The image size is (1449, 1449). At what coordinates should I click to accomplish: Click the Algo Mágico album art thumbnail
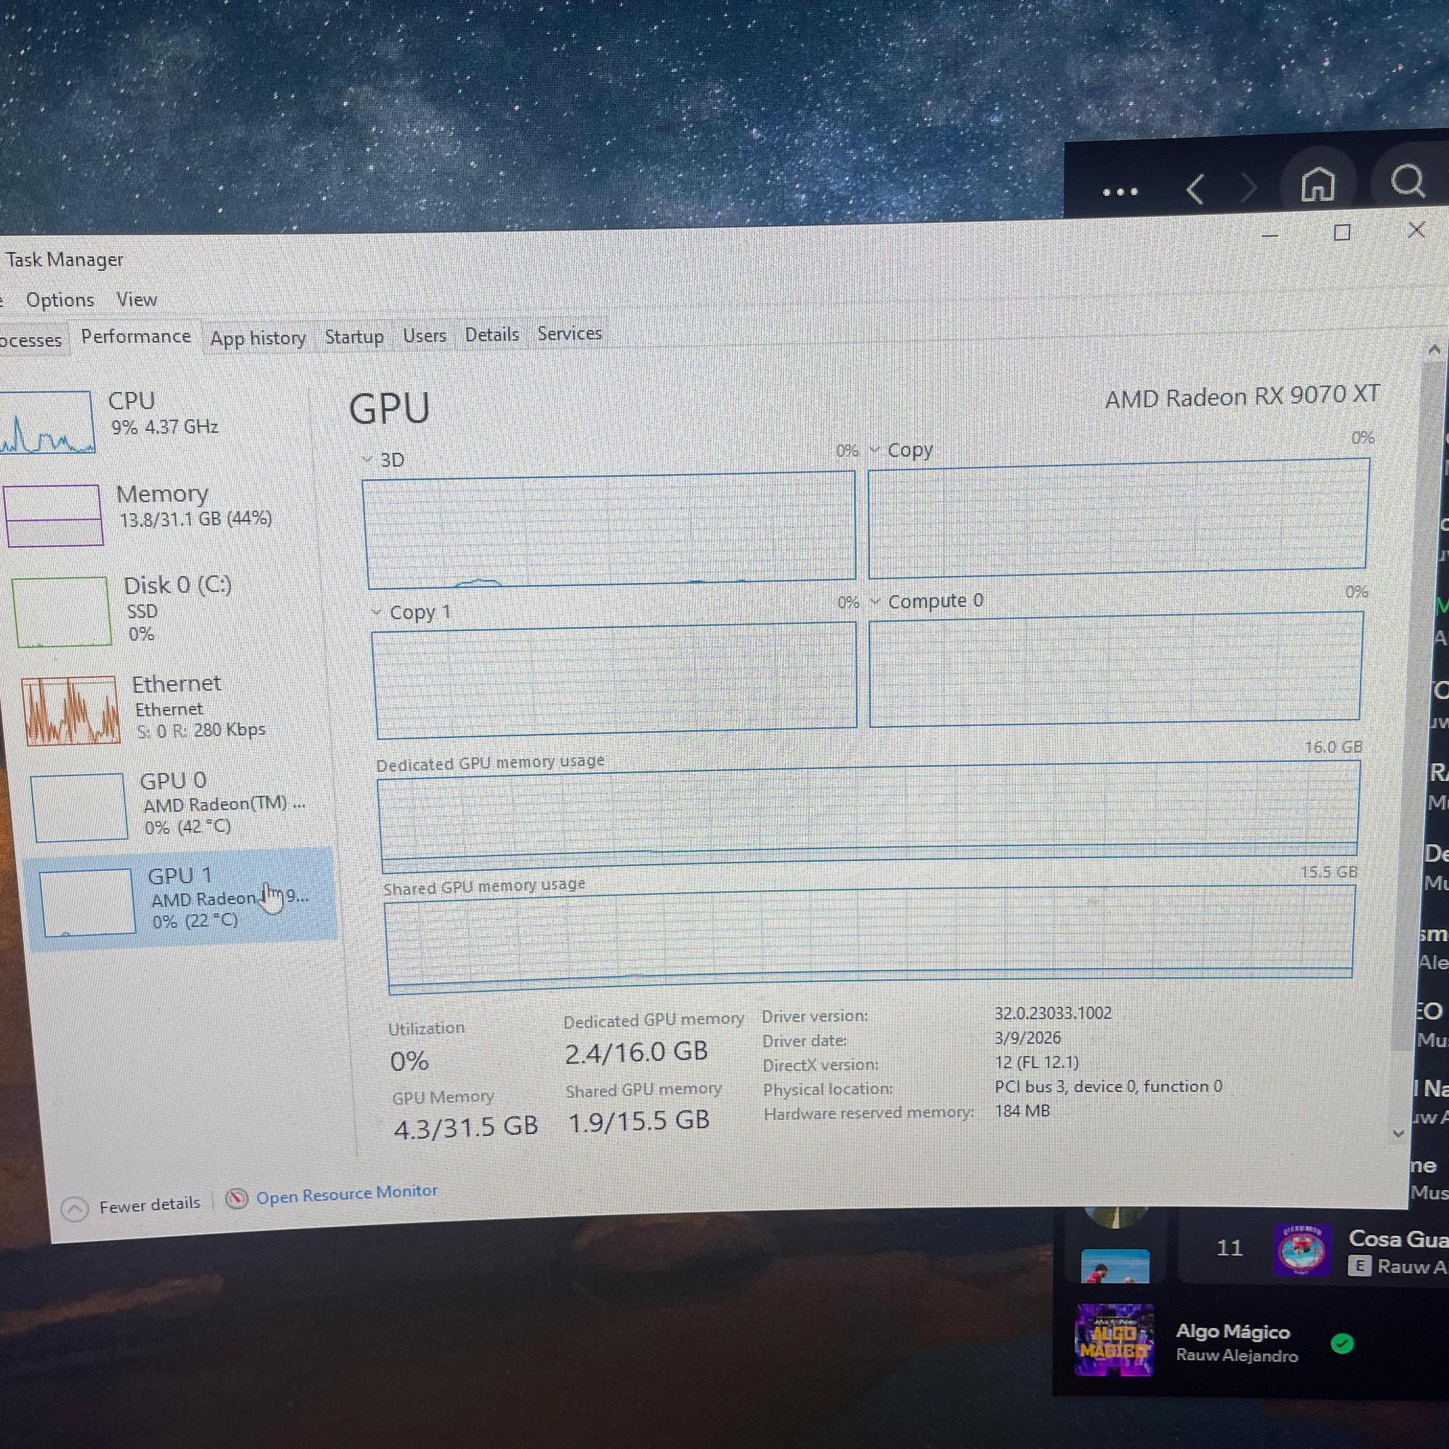click(1114, 1340)
